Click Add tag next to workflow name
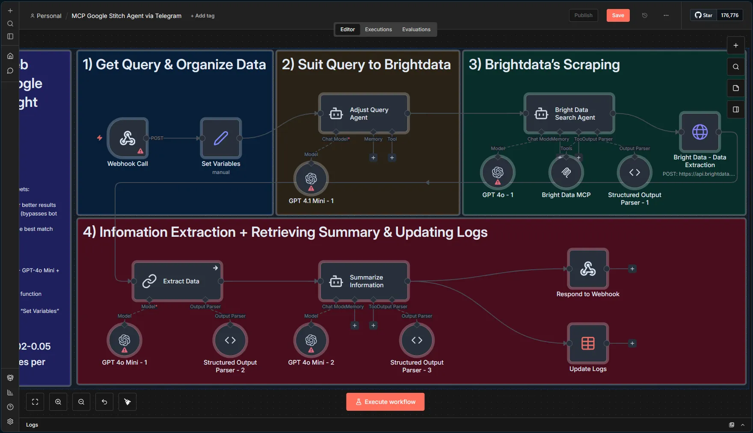 203,16
